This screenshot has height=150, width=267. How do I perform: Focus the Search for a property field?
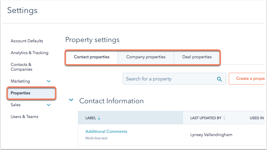(x=174, y=79)
